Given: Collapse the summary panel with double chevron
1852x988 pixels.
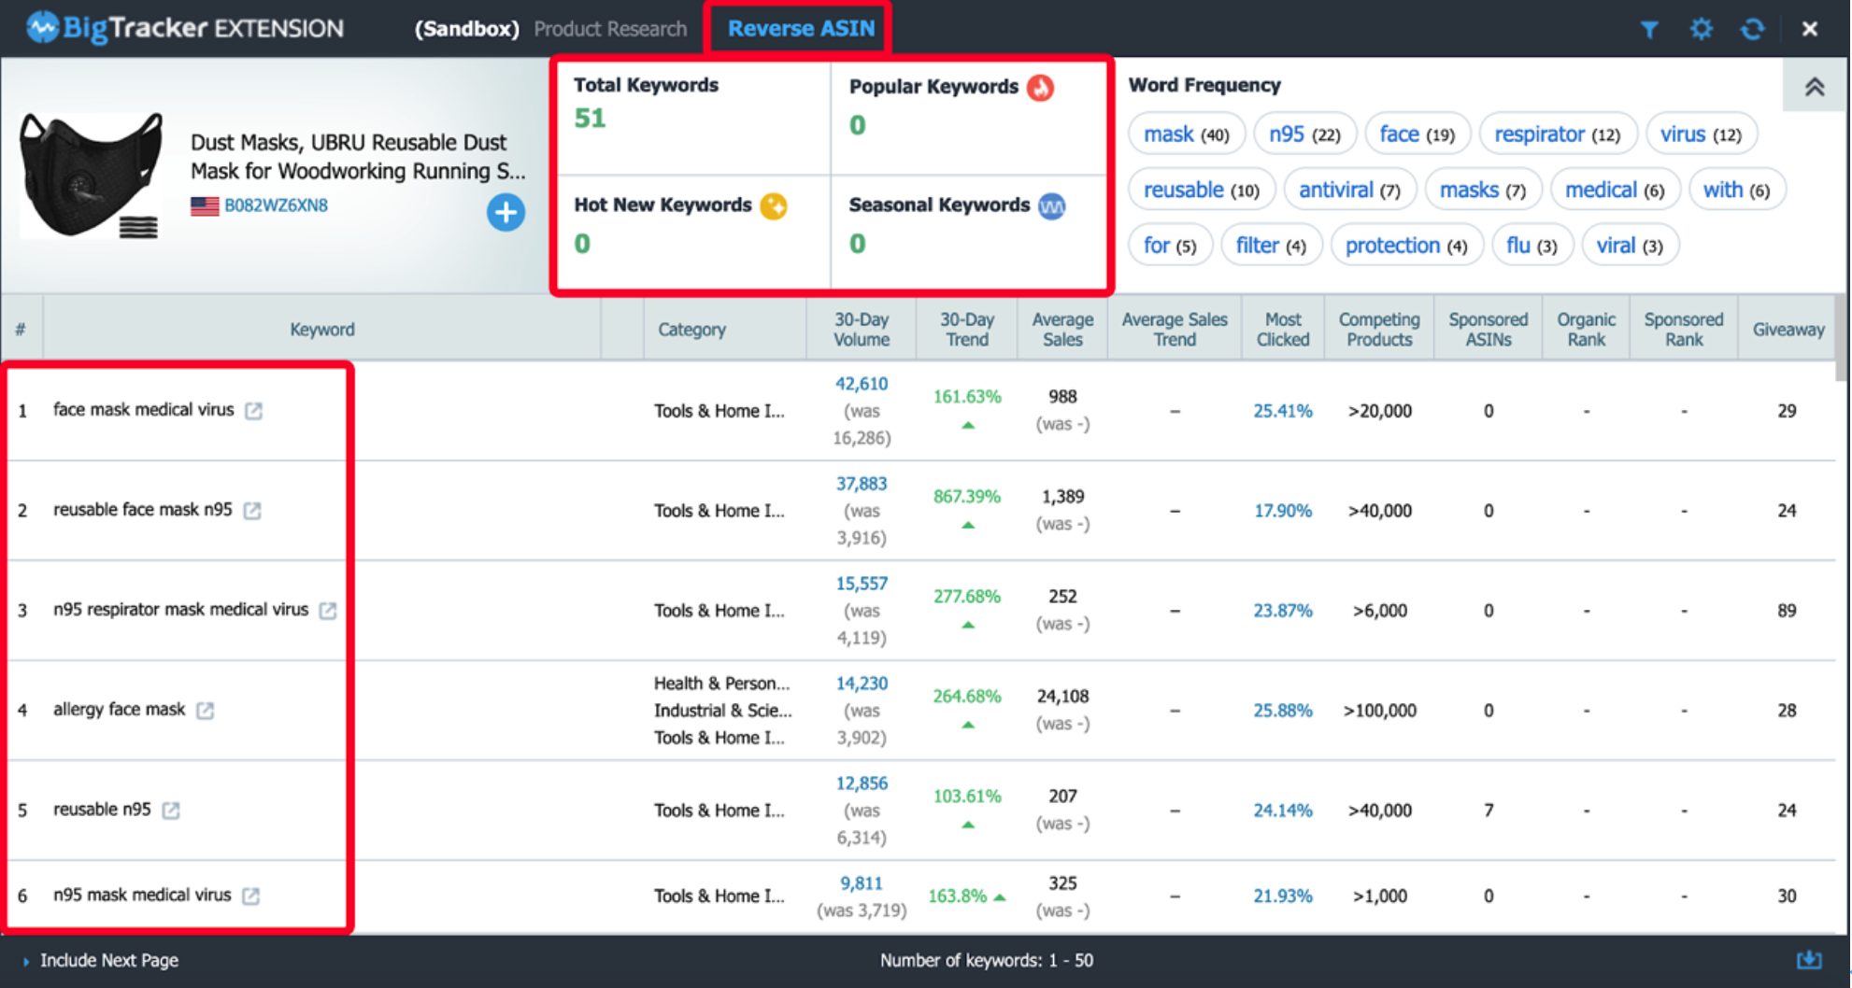Looking at the screenshot, I should tap(1815, 87).
